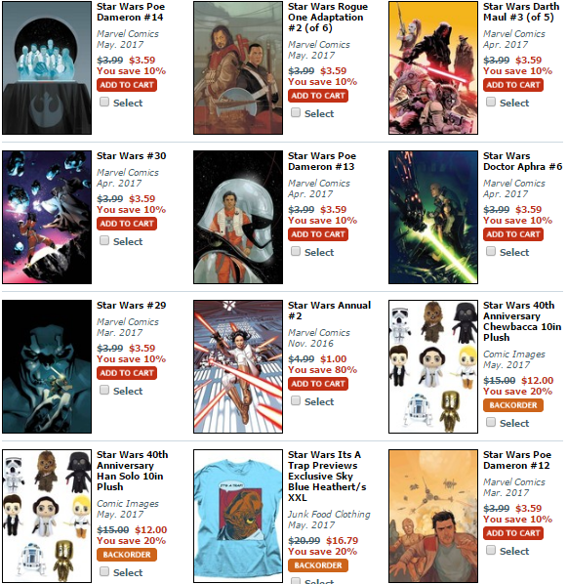This screenshot has width=568, height=584.
Task: Check the Select box for Star Wars #29
Action: point(104,390)
